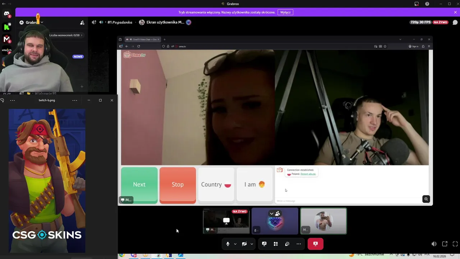460x259 pixels.
Task: Open the activities icon in call bar
Action: coord(276,244)
